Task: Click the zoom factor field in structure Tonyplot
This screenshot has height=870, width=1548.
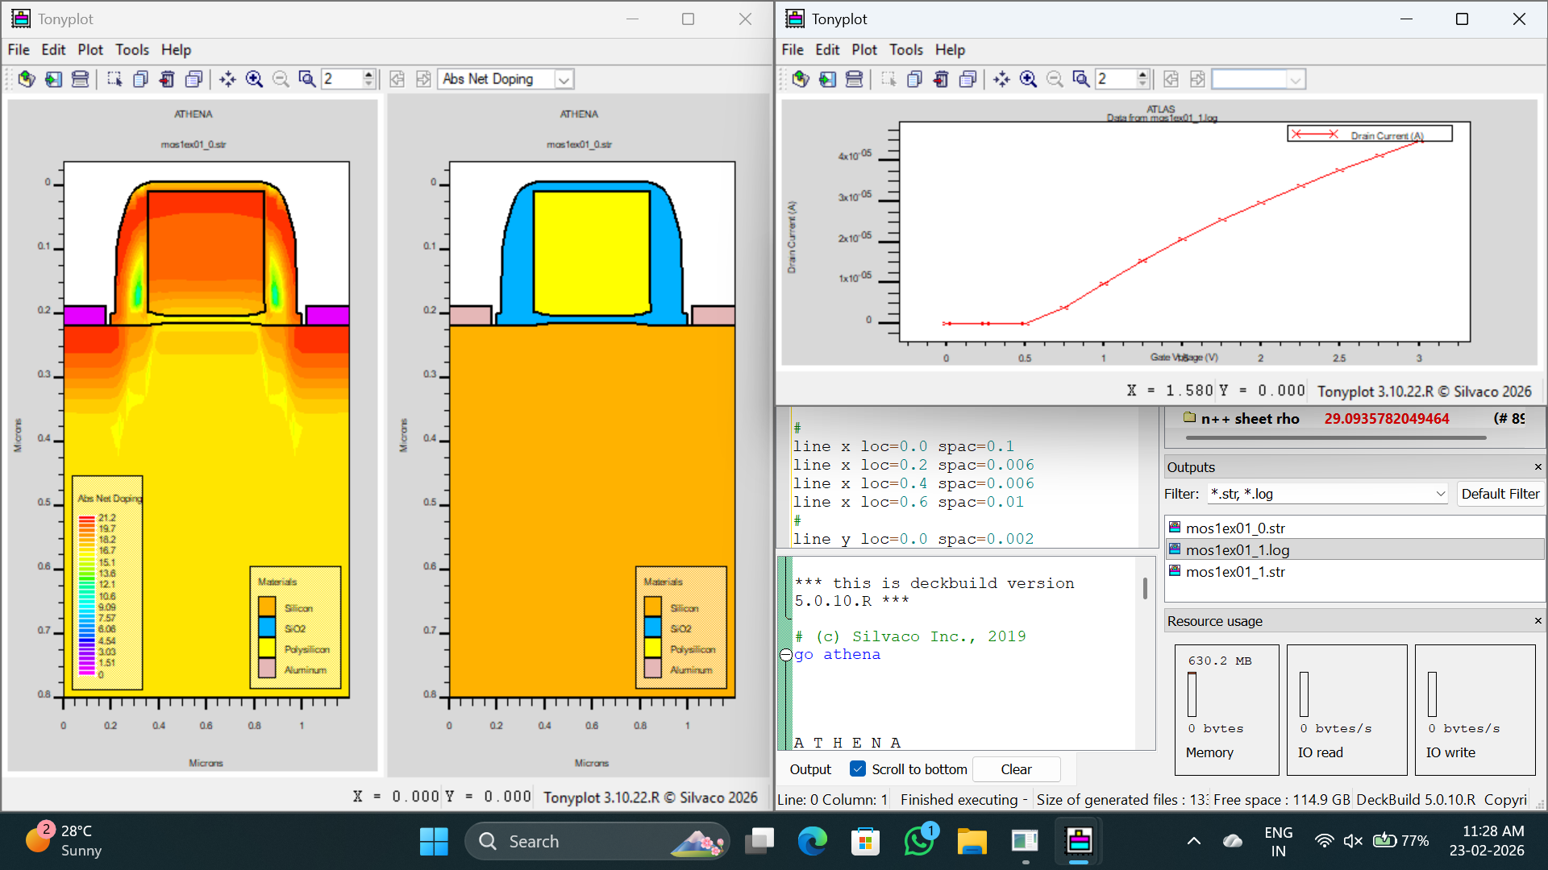Action: [342, 79]
